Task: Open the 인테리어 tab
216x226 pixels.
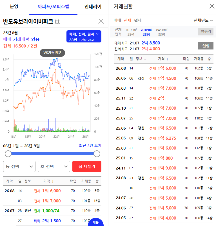Action: 93,6
